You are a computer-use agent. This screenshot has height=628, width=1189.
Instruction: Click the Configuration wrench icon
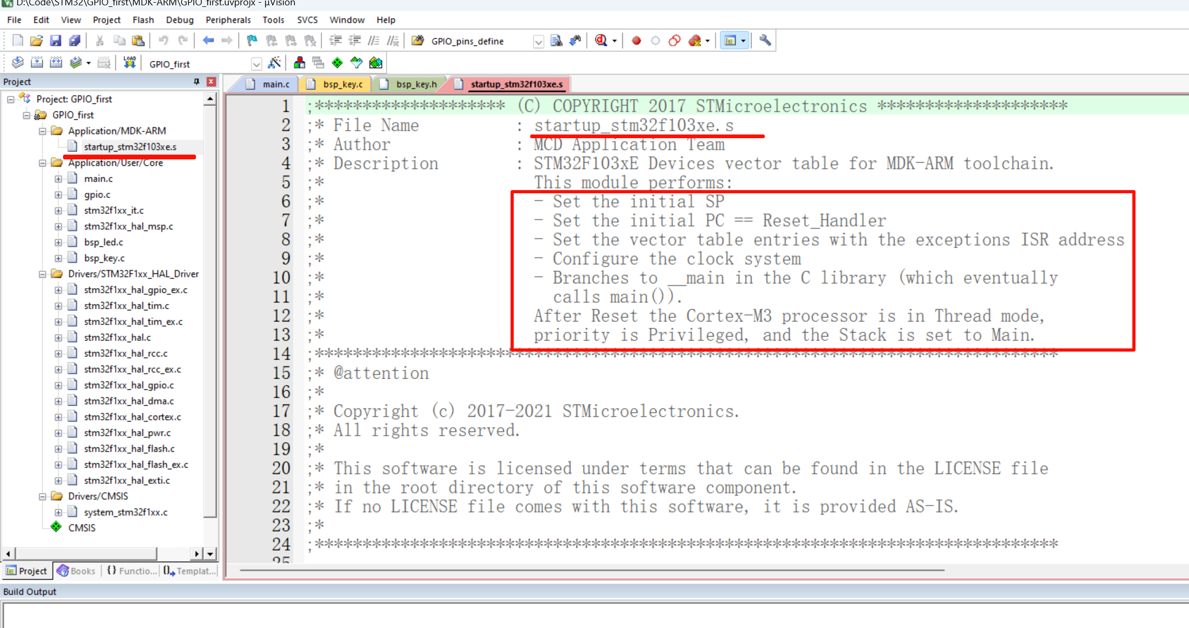[765, 41]
